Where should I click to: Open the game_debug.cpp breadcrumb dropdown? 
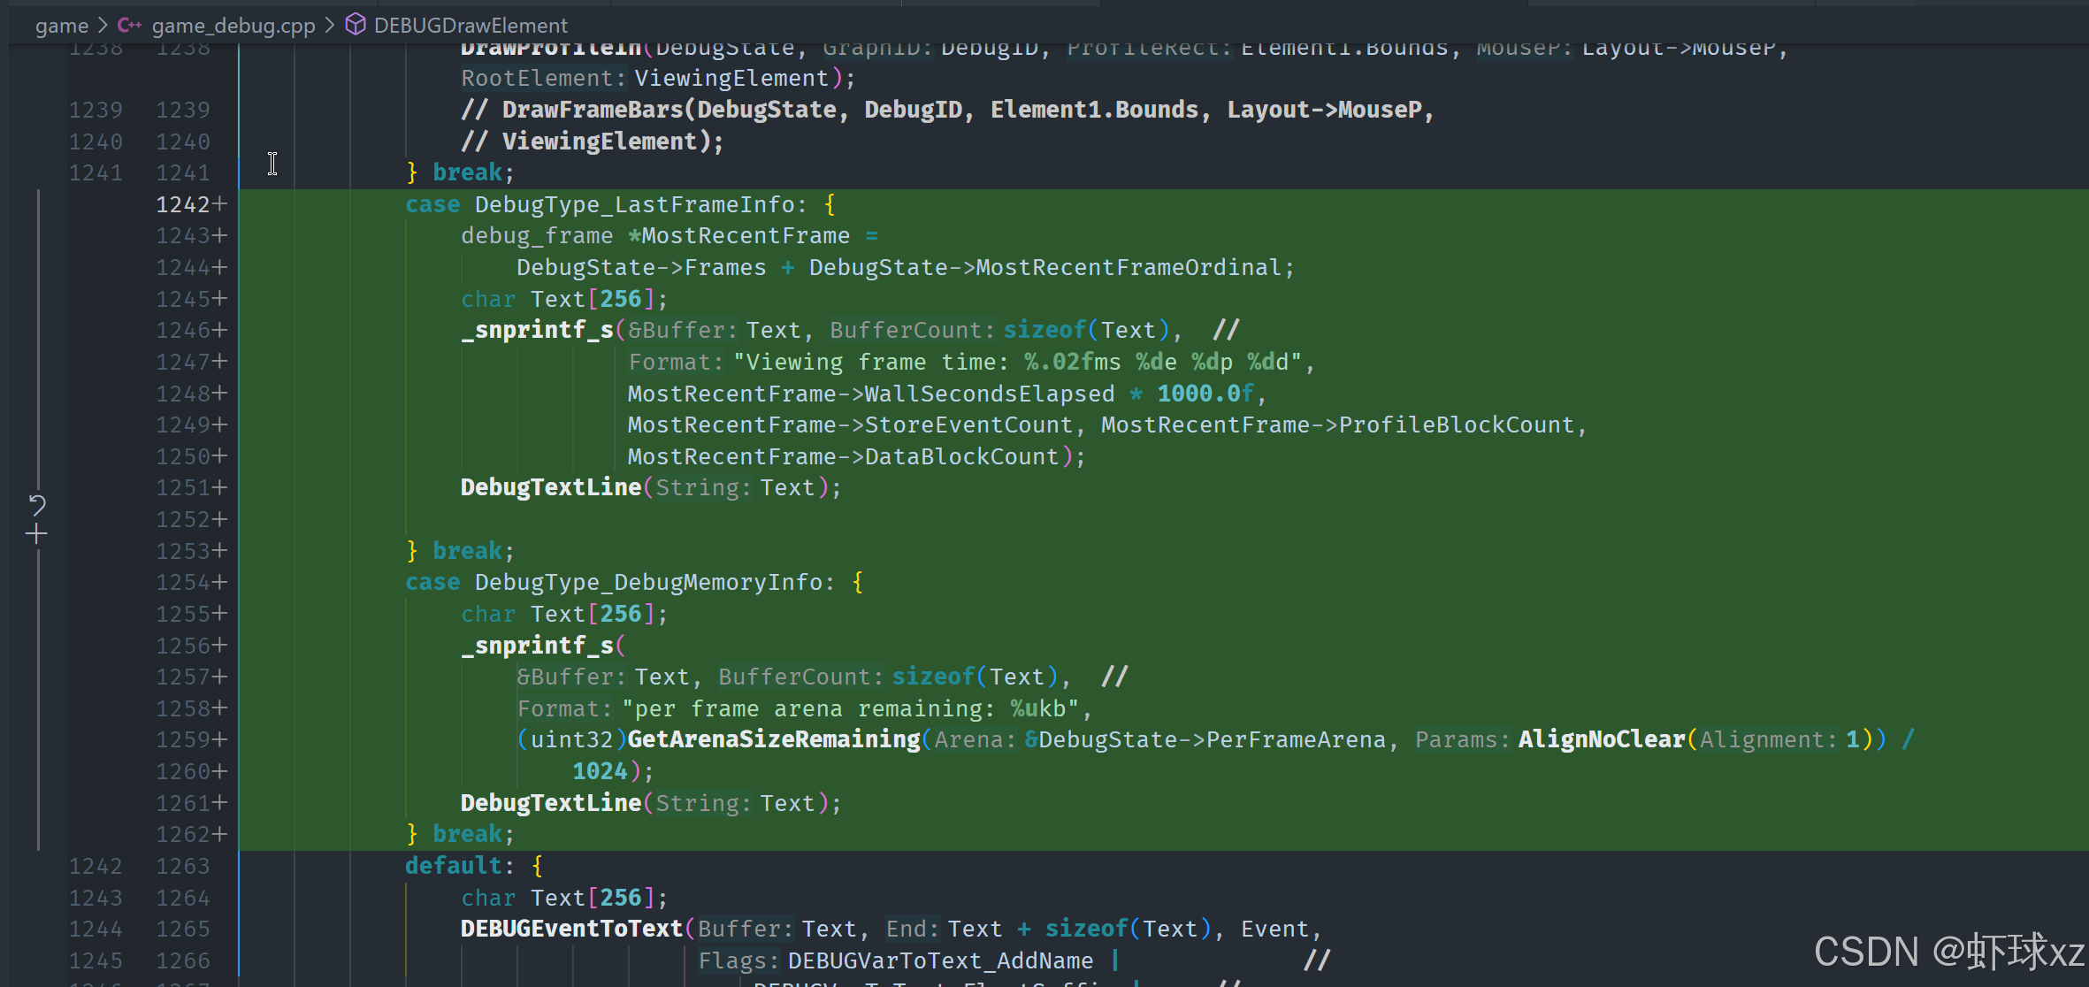pos(233,25)
